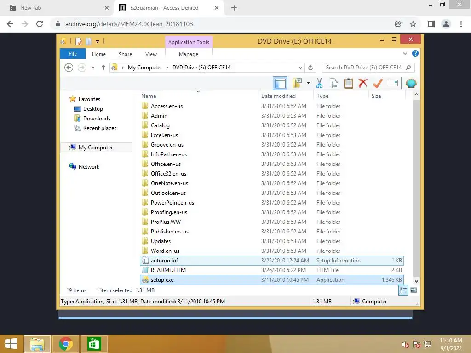This screenshot has width=471, height=353.
Task: Refresh the Explorer address bar
Action: coord(310,68)
